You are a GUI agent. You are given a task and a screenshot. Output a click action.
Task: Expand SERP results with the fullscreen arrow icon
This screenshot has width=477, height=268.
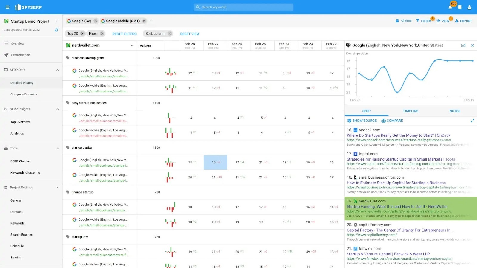pyautogui.click(x=472, y=121)
